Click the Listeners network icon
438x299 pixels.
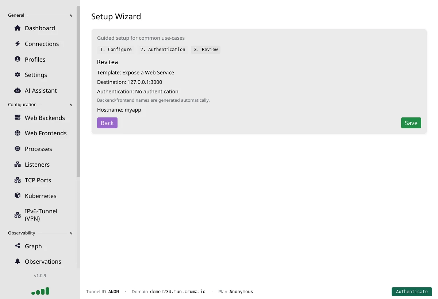18,164
